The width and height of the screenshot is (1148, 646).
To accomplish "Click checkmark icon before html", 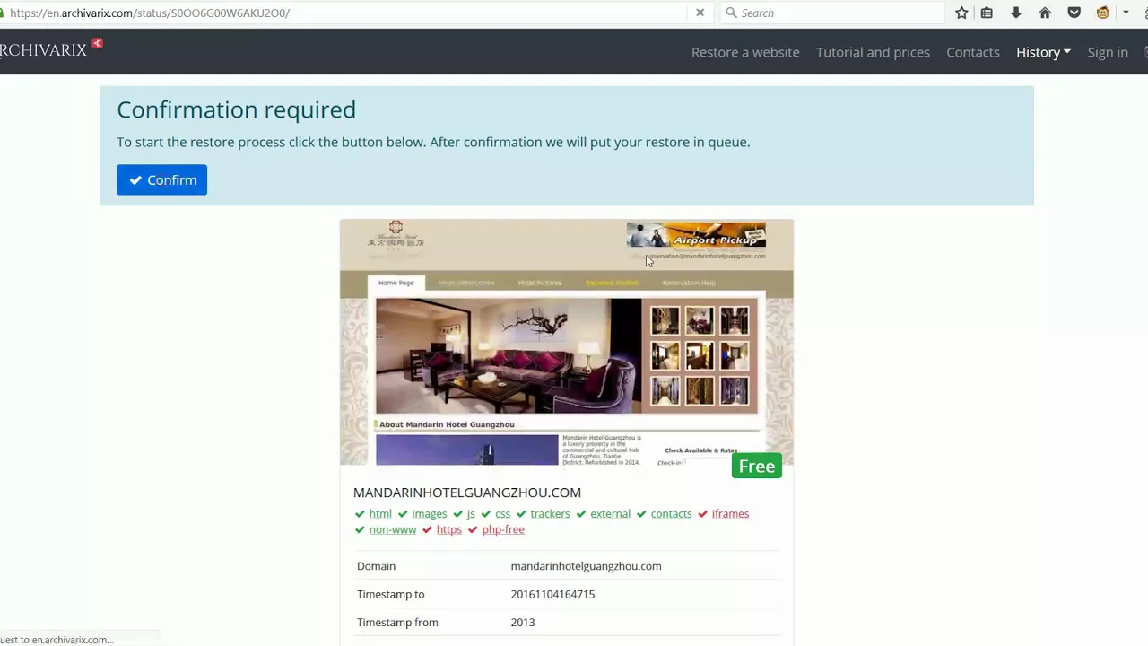I will tap(360, 514).
